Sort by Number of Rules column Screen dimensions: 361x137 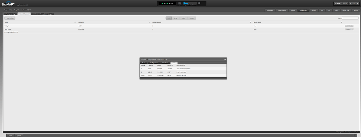(202, 22)
